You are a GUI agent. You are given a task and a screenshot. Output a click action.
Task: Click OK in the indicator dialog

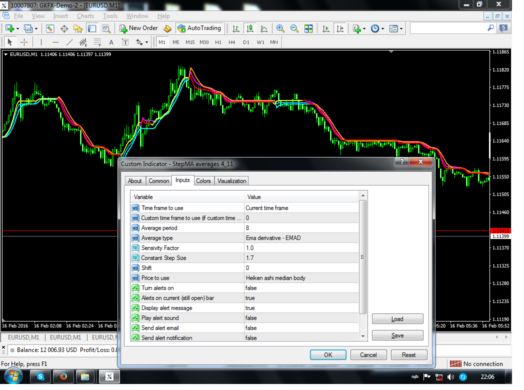328,354
